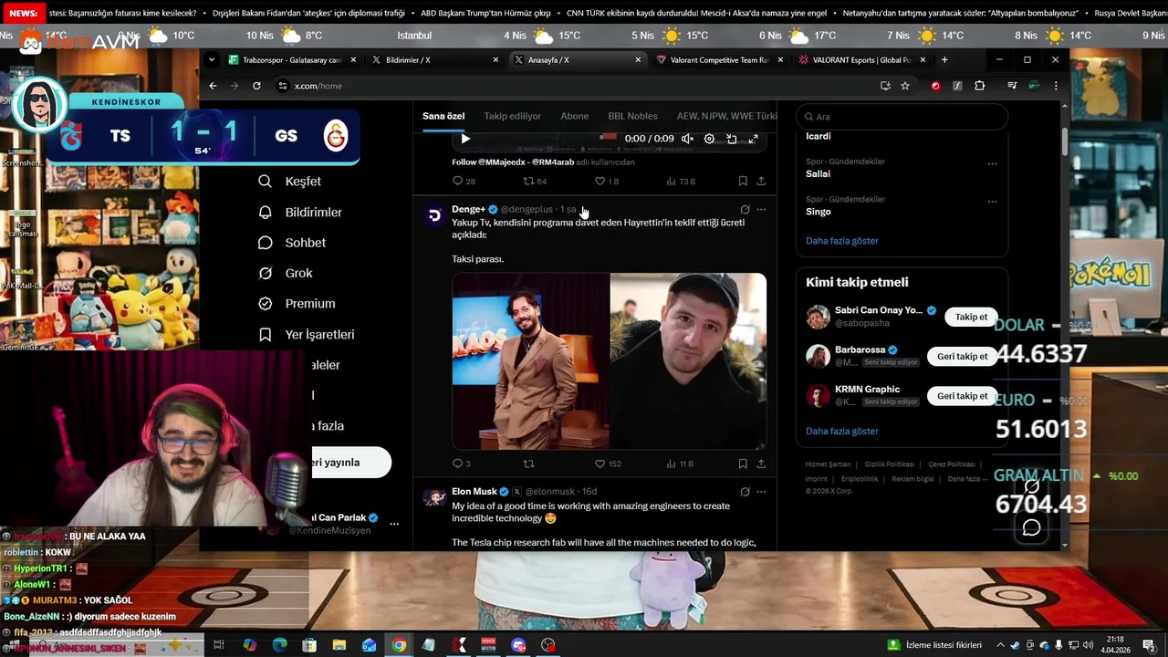Repost the video post with 64 reposts
Screen dimensions: 1168x657
pyautogui.click(x=535, y=182)
